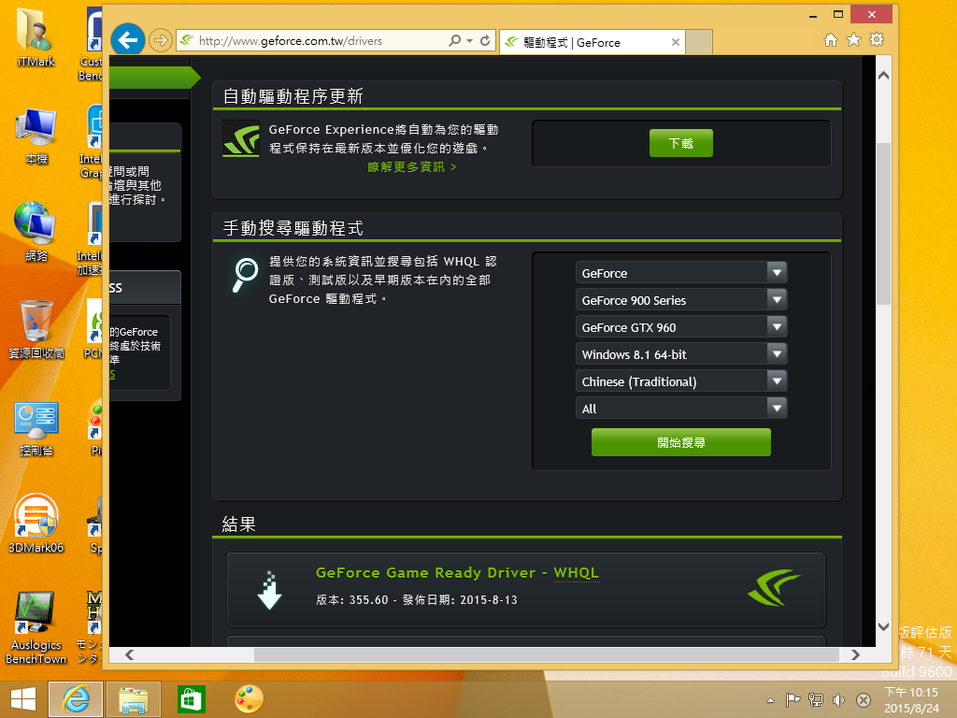Expand the Windows 8.1 64-bit dropdown
This screenshot has width=957, height=718.
click(x=681, y=354)
